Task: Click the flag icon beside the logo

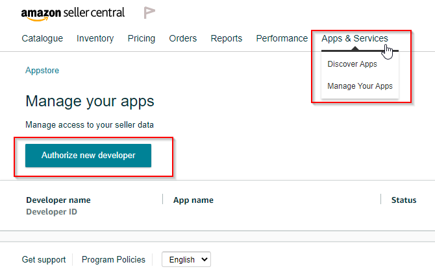Action: click(149, 13)
